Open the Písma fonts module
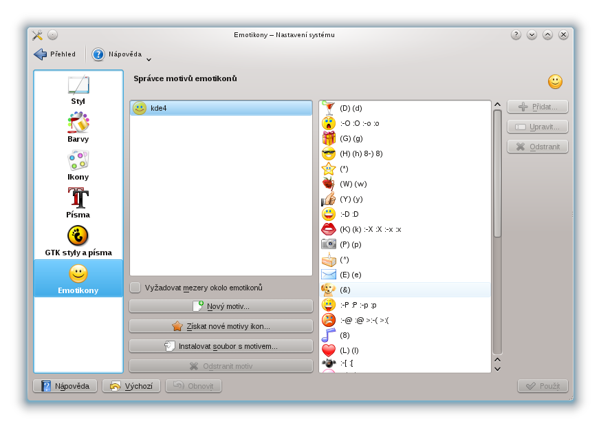Screen dimensions: 601x428 point(78,203)
